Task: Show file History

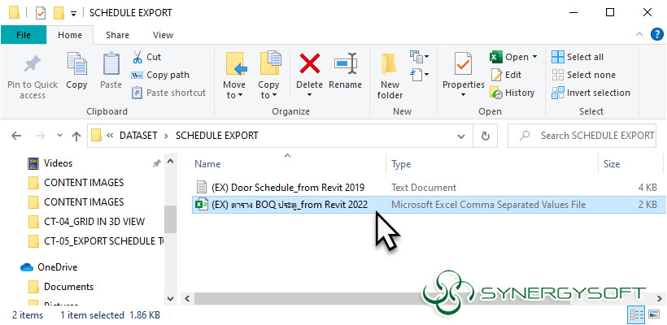Action: (x=512, y=93)
